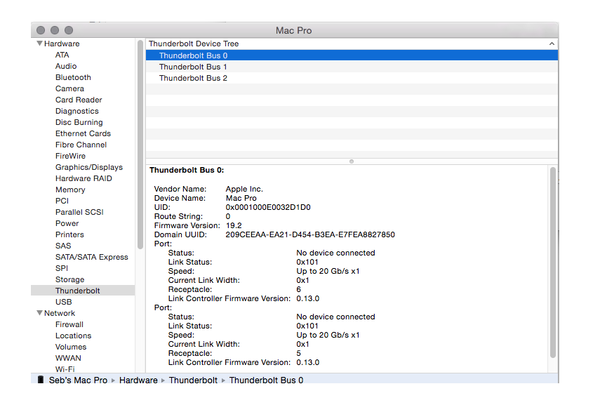Open SATA/SATA Express entry
This screenshot has width=593, height=398.
tap(91, 257)
